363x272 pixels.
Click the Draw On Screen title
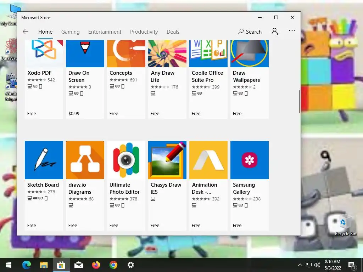(79, 76)
